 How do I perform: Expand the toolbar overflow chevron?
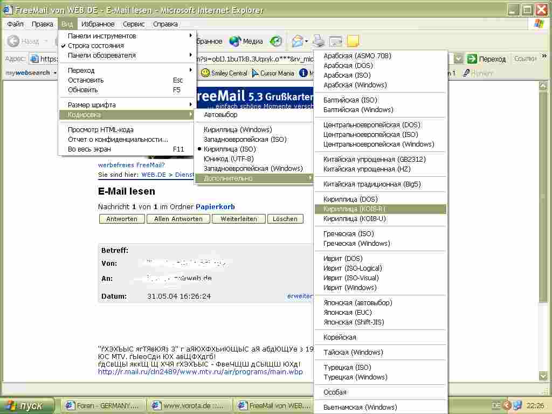(544, 56)
